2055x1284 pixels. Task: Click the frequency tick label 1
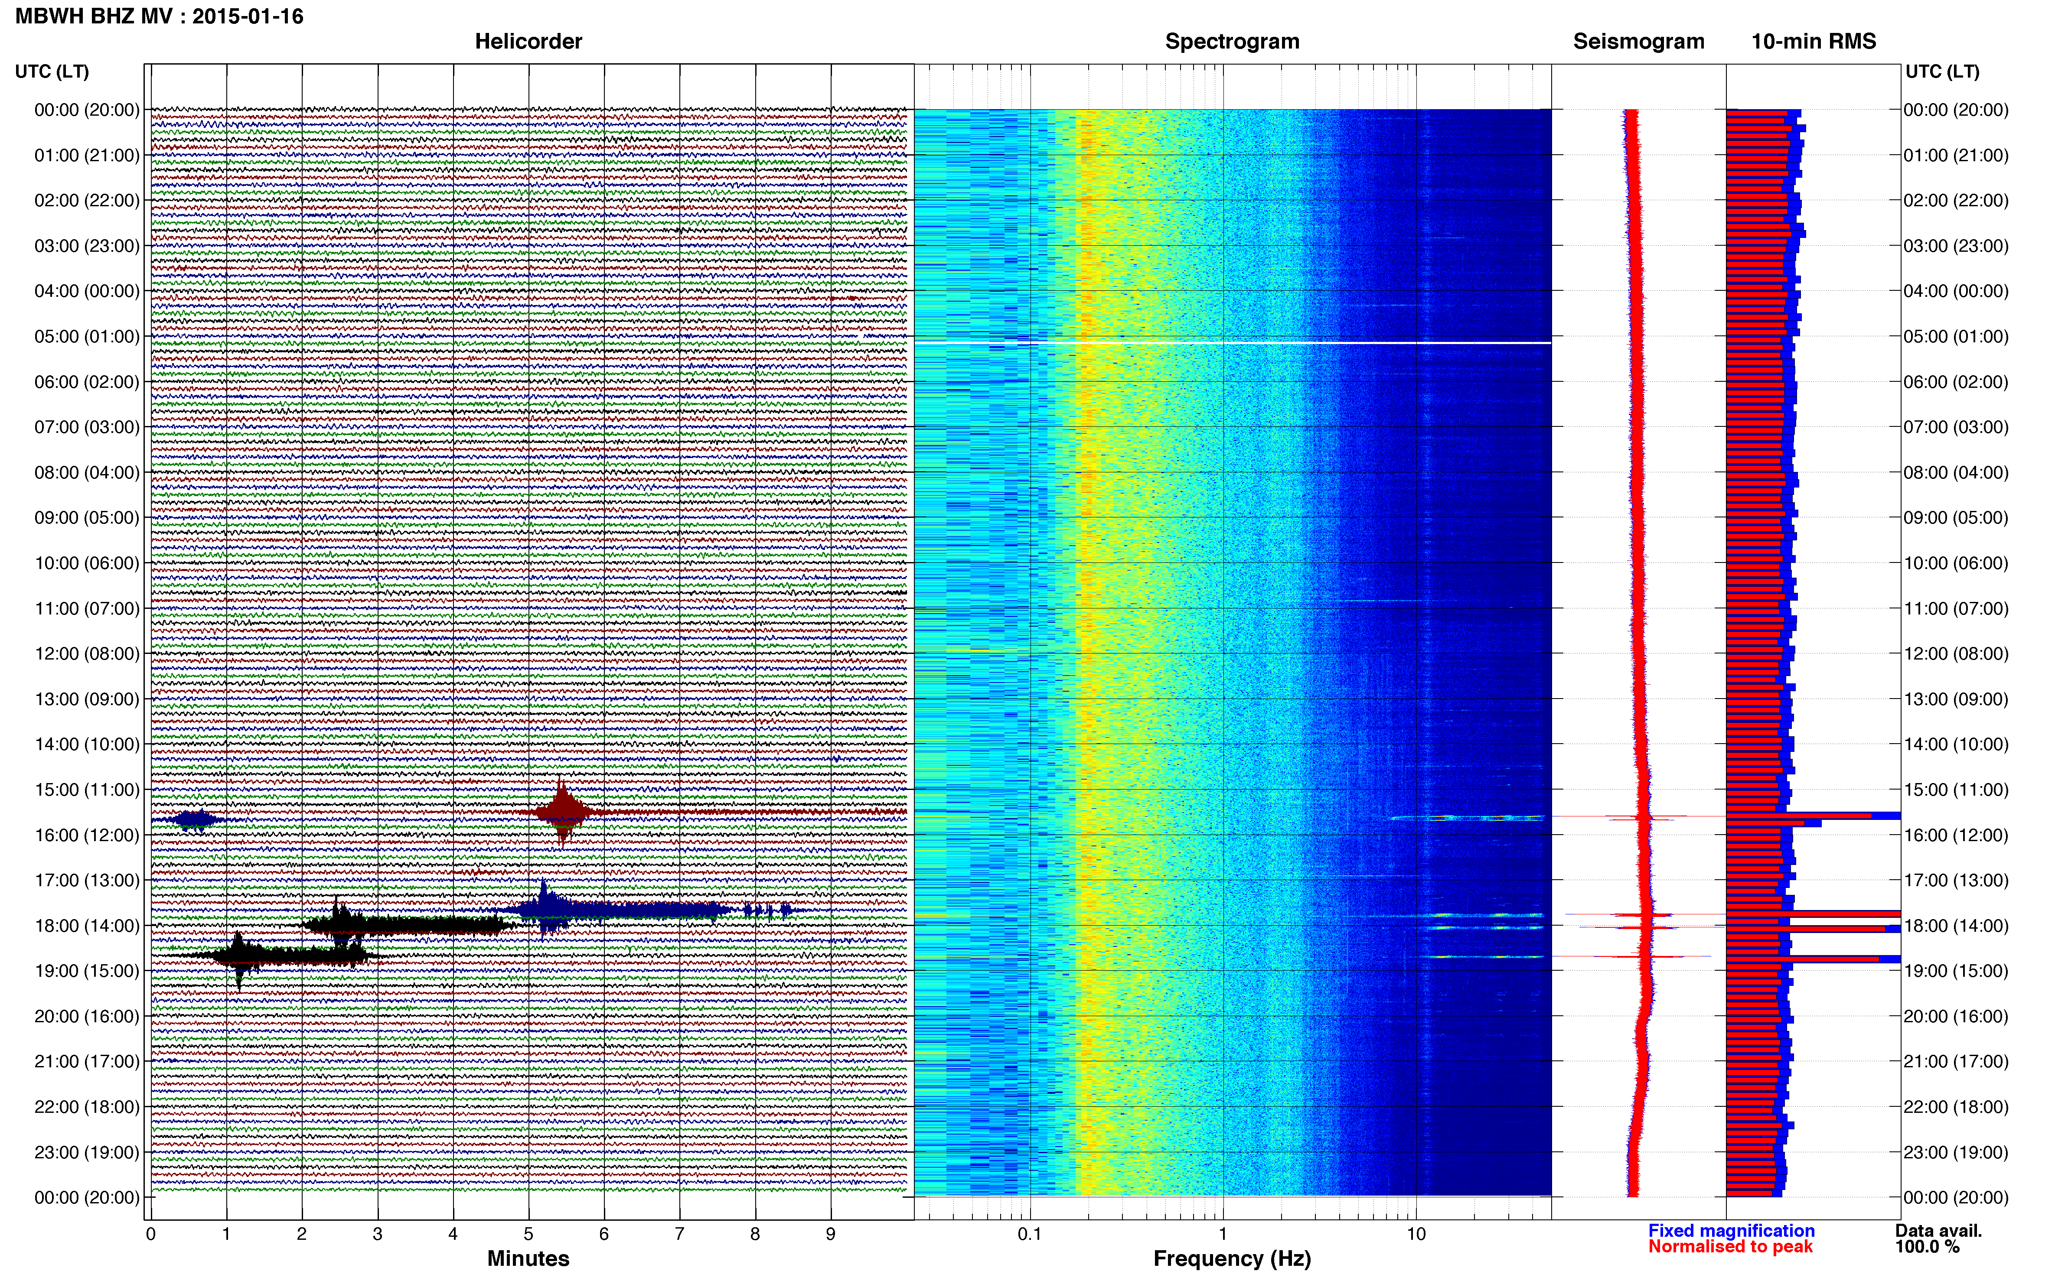[x=1223, y=1235]
